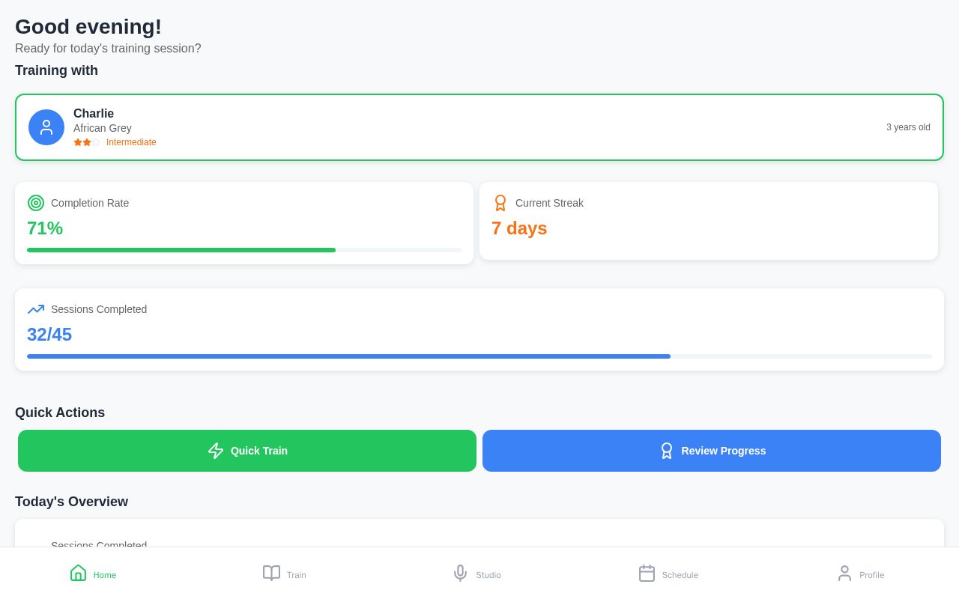The width and height of the screenshot is (959, 599).
Task: Click the 7 days streak value
Action: pyautogui.click(x=519, y=228)
